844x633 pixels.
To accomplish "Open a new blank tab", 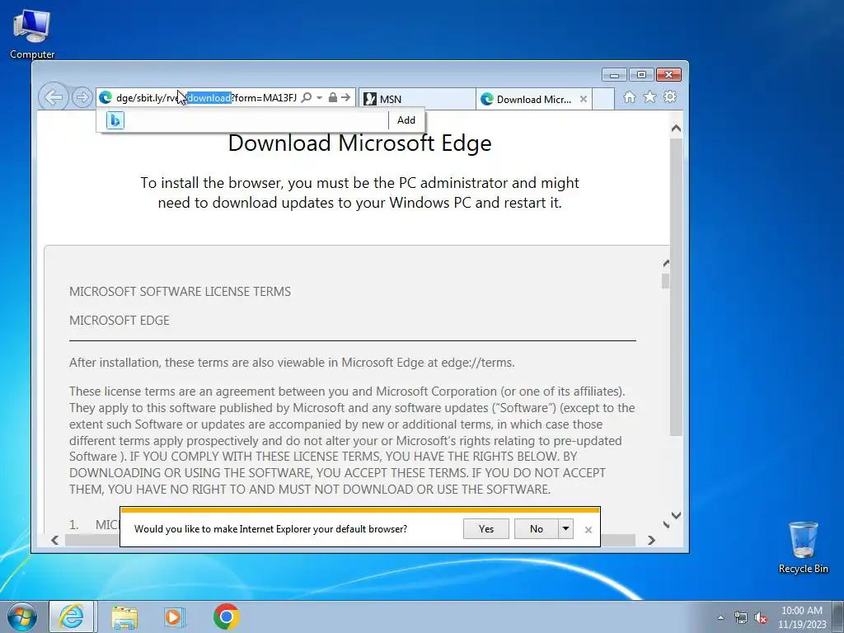I will click(x=603, y=99).
